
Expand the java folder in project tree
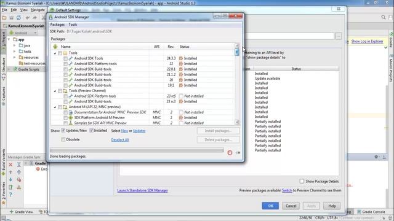[15, 45]
